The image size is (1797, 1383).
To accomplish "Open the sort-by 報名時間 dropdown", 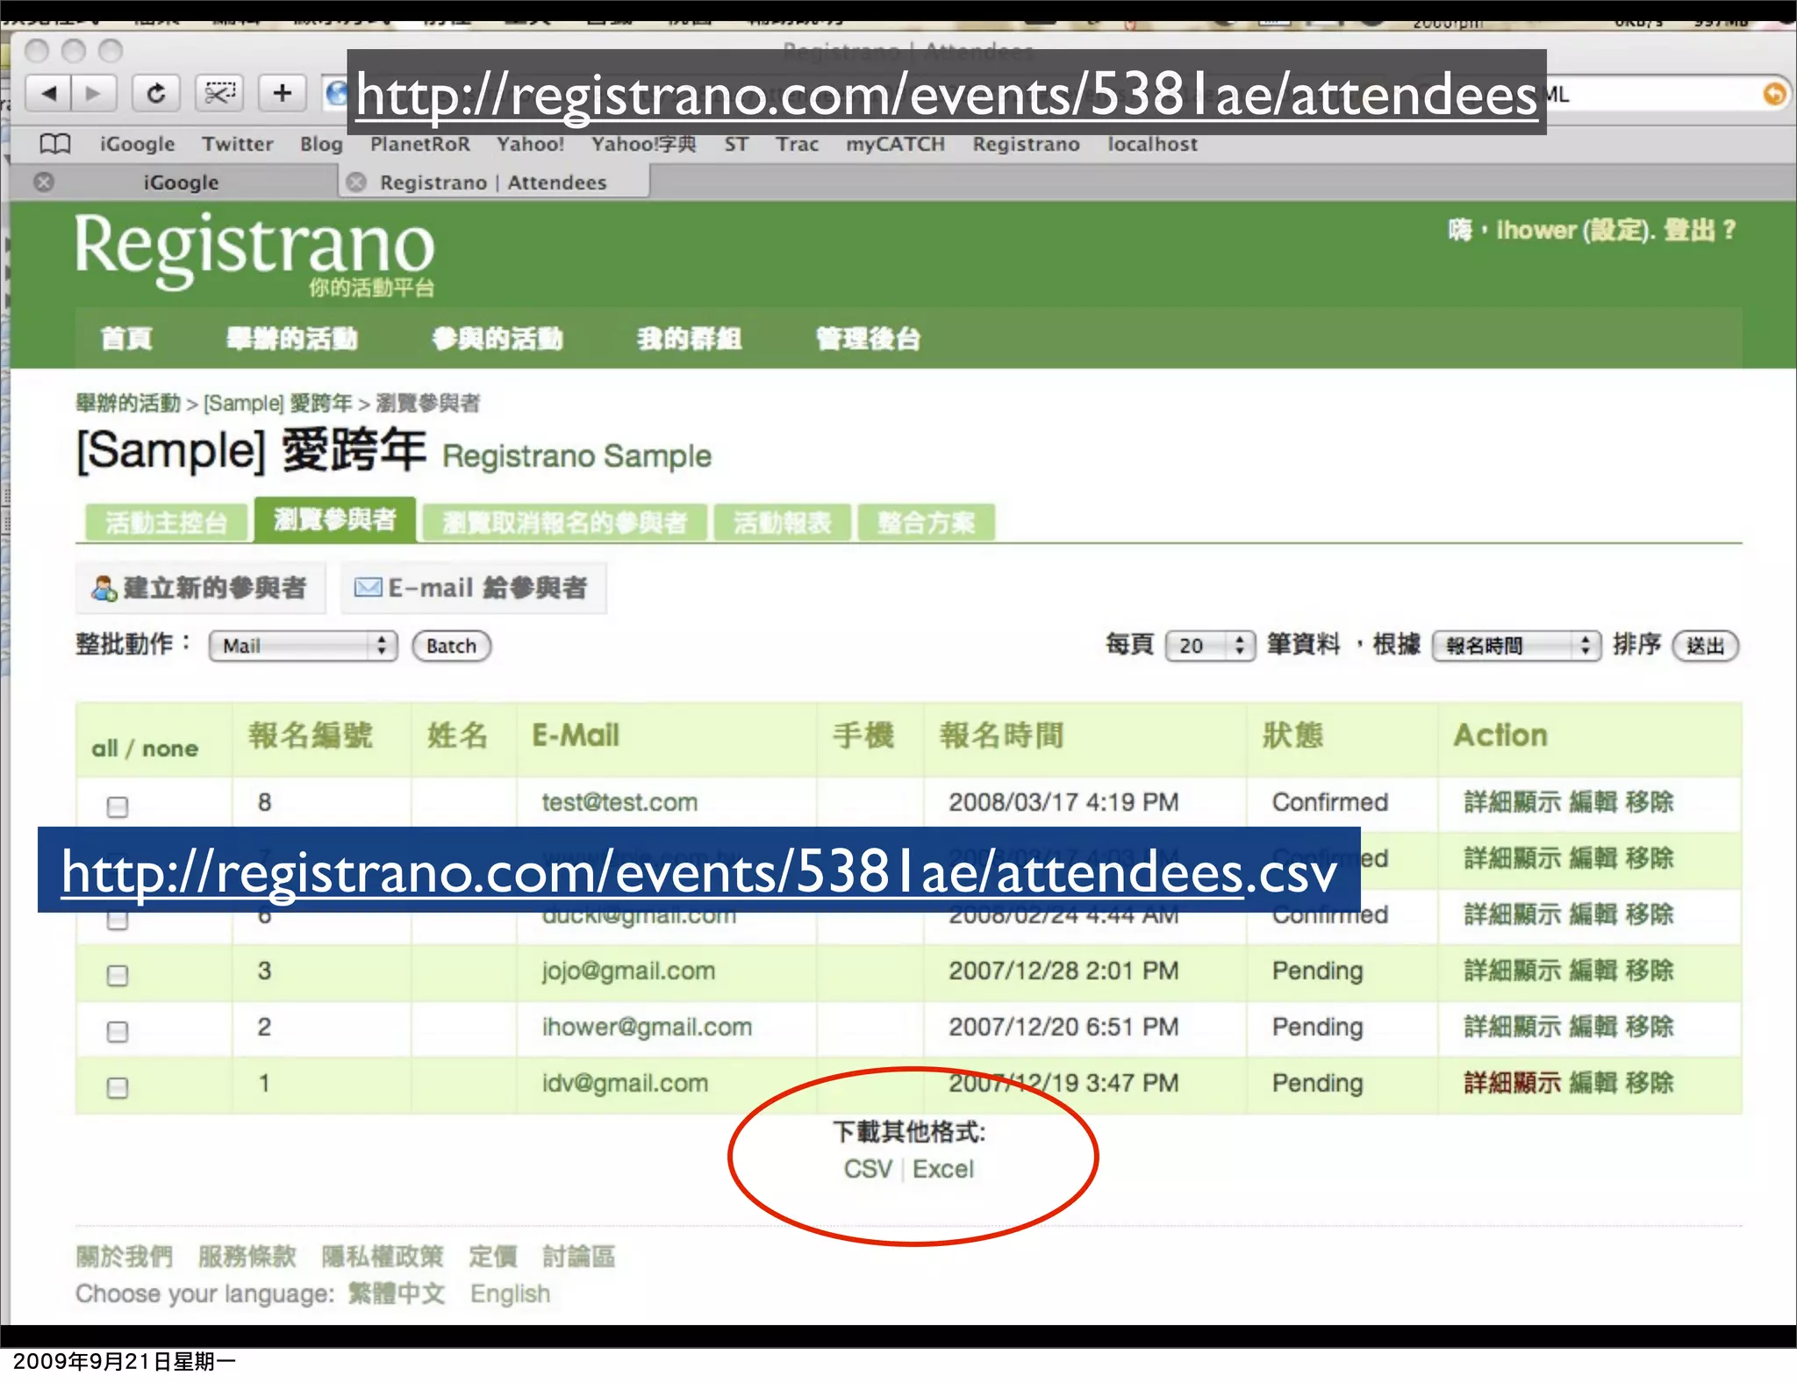I will click(1515, 646).
